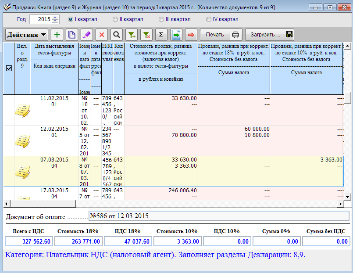
Task: Open the Действия dropdown menu
Action: point(27,35)
